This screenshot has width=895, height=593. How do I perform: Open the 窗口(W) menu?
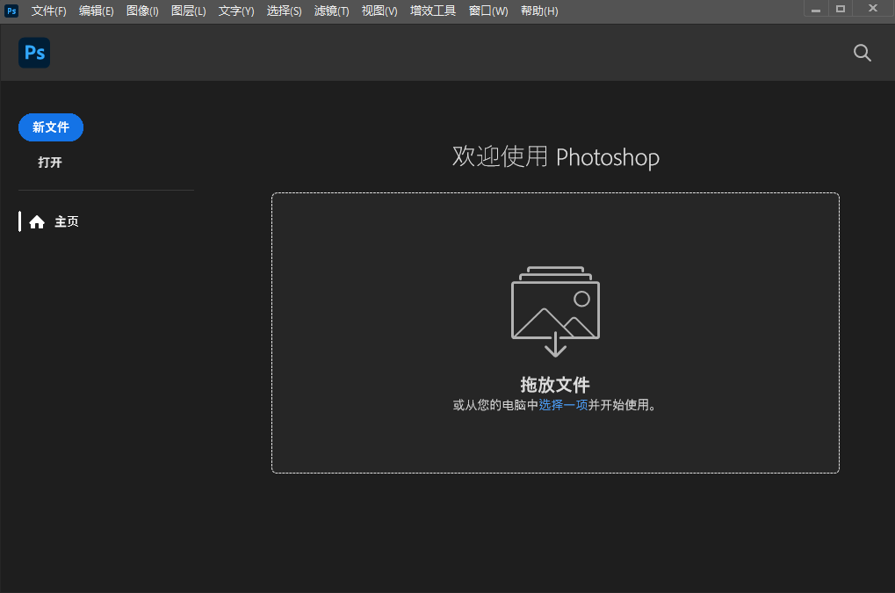point(487,11)
